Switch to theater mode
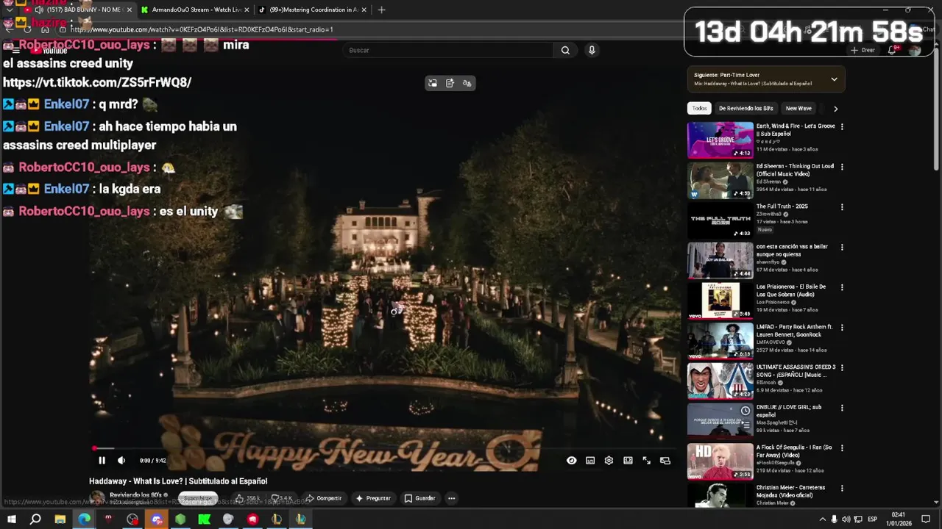Viewport: 942px width, 529px height. click(x=628, y=461)
